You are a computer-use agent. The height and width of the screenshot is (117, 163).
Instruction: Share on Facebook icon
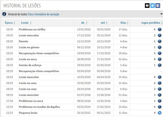click(x=158, y=6)
